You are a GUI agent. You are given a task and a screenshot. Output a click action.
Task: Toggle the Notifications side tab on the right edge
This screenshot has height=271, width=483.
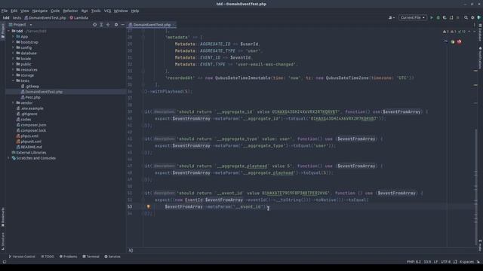tap(480, 58)
